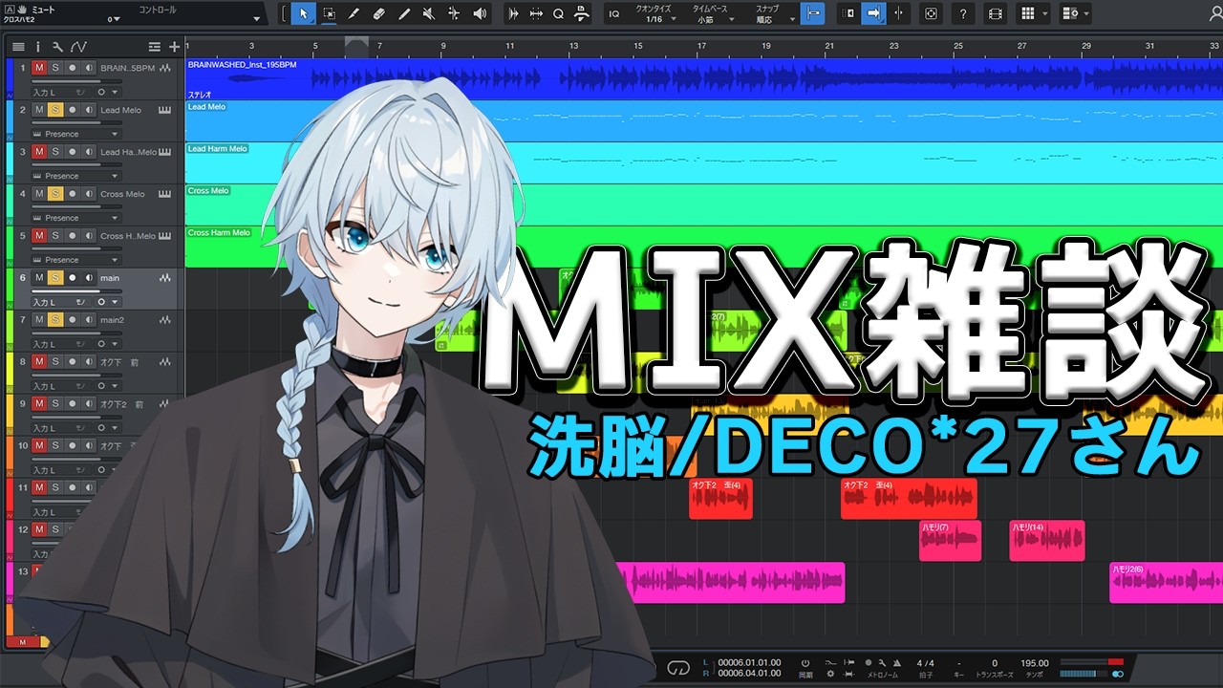Click the waveform icon on main track
The image size is (1223, 688).
(164, 277)
